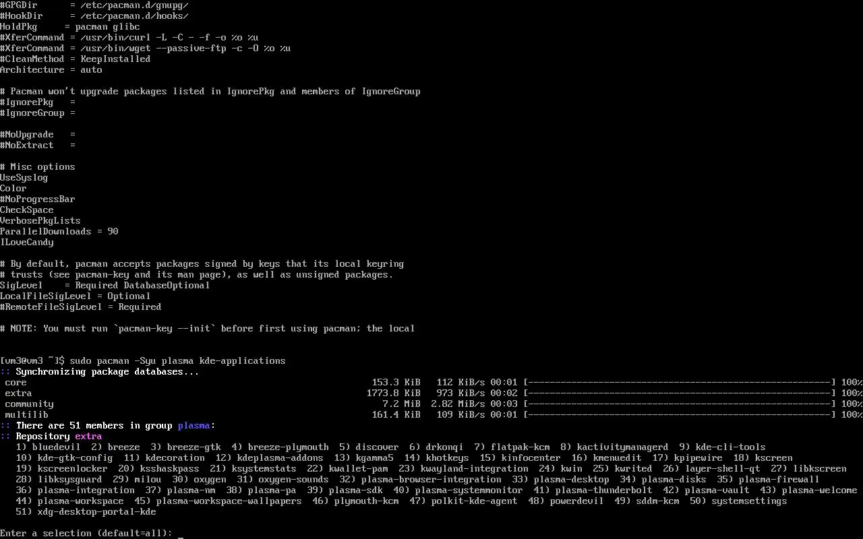Click 'Synchronizing package databases...' message

(x=108, y=372)
